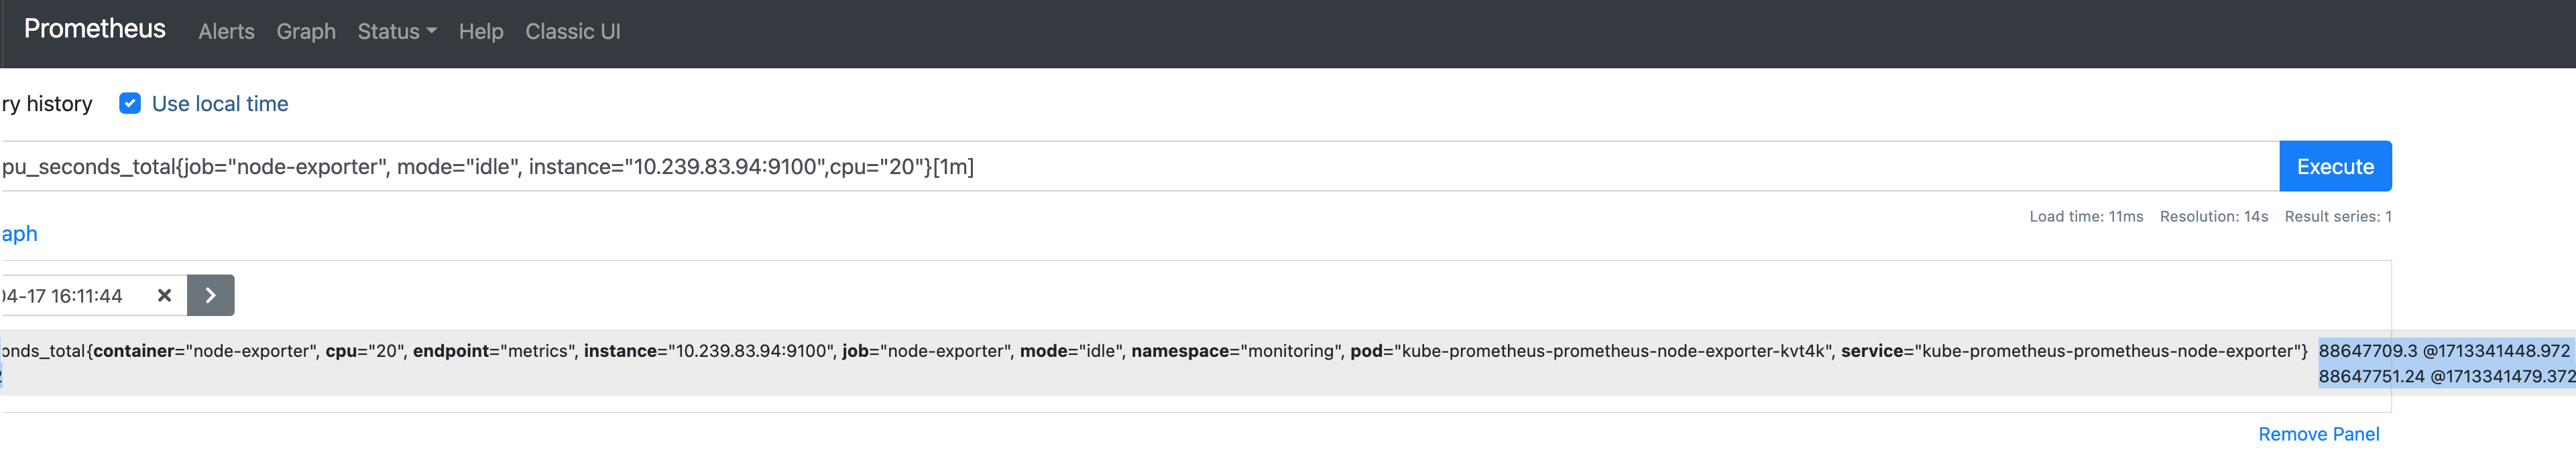Image resolution: width=2576 pixels, height=462 pixels.
Task: Clear the evaluation time with X icon
Action: (165, 295)
